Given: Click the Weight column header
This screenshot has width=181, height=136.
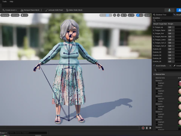Looking at the screenshot, I should (x=170, y=24).
